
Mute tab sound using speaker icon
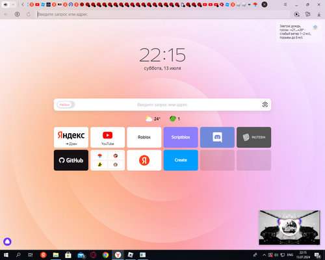[6, 5]
